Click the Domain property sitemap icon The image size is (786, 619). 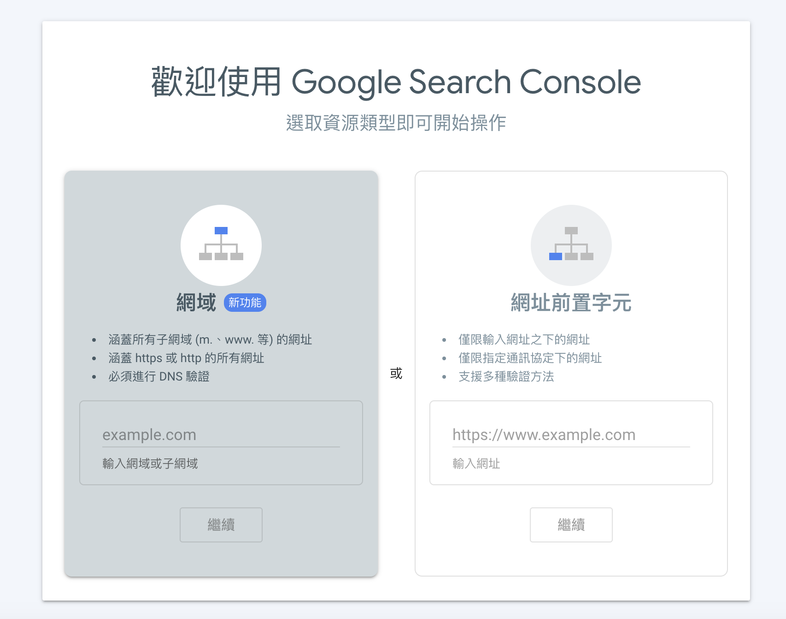tap(221, 244)
